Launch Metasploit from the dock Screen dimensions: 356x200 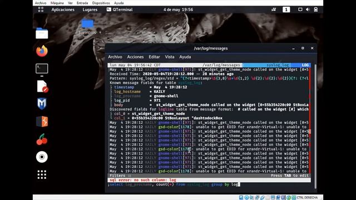pos(42,104)
